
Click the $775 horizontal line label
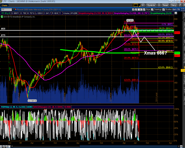(3, 35)
